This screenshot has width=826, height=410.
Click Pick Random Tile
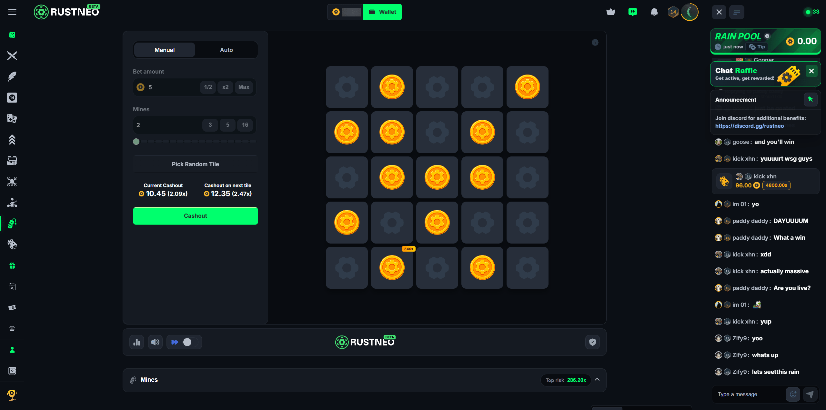coord(196,164)
